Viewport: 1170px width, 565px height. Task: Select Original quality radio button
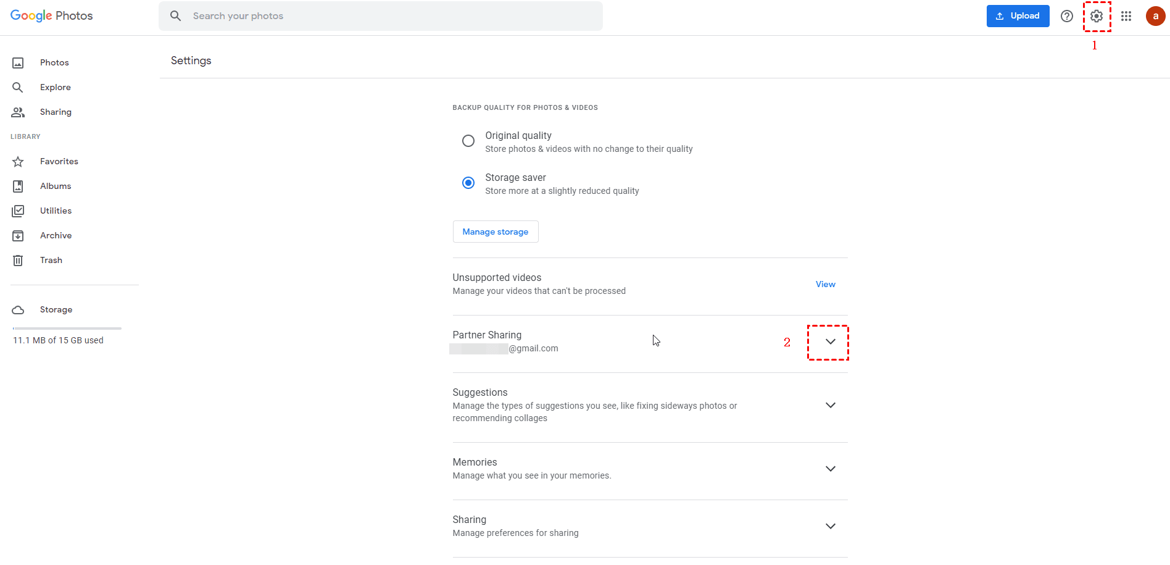pos(468,141)
